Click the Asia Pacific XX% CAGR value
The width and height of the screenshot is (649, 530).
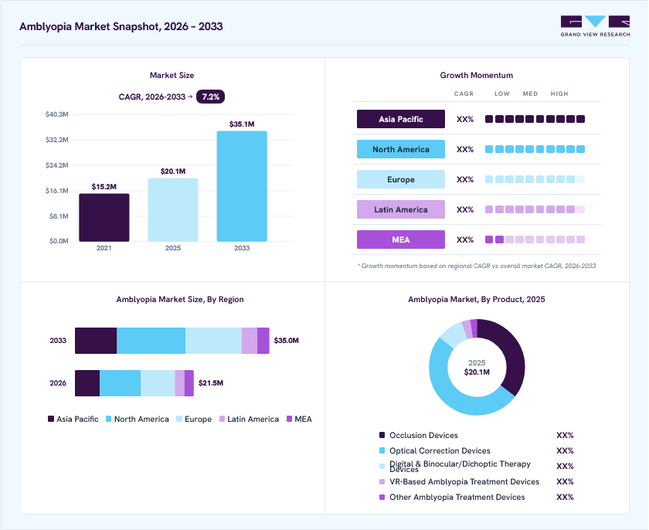[x=465, y=119]
